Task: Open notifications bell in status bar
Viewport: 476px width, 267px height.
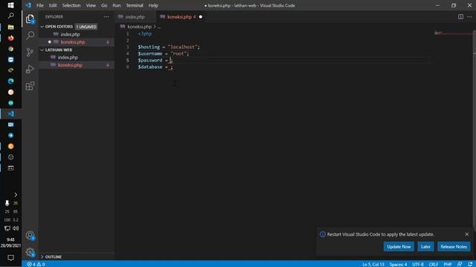Action: (470, 264)
